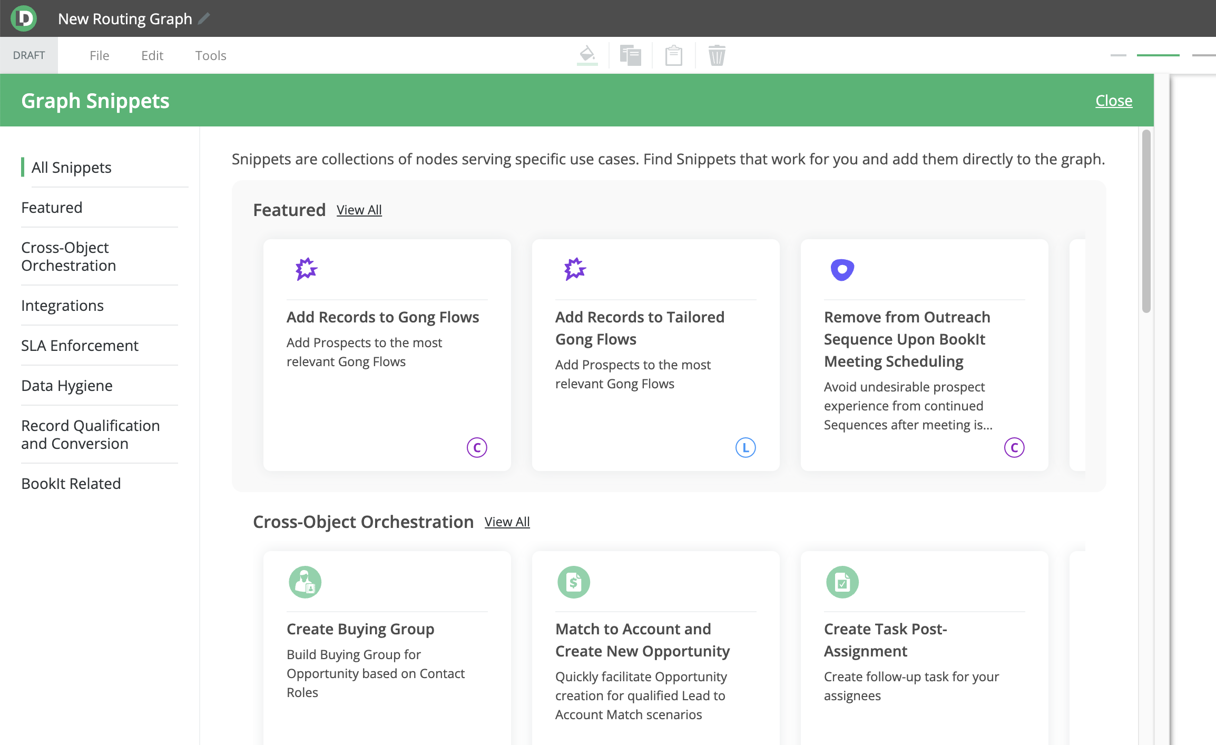Open the Tools menu
Image resolution: width=1216 pixels, height=745 pixels.
click(210, 55)
